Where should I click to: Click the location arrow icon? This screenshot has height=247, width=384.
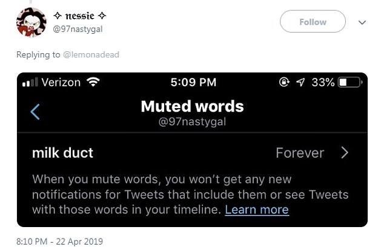coord(300,82)
